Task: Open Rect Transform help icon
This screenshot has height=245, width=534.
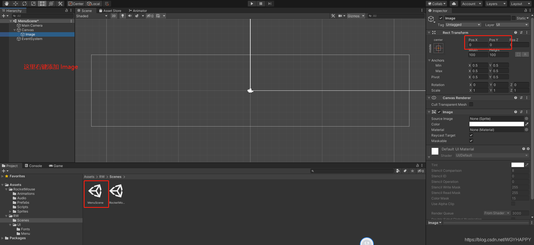Action: click(x=516, y=32)
